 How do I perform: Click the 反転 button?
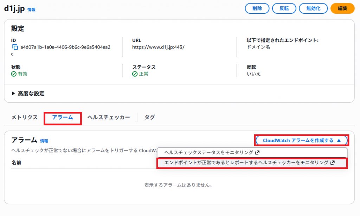coord(284,8)
